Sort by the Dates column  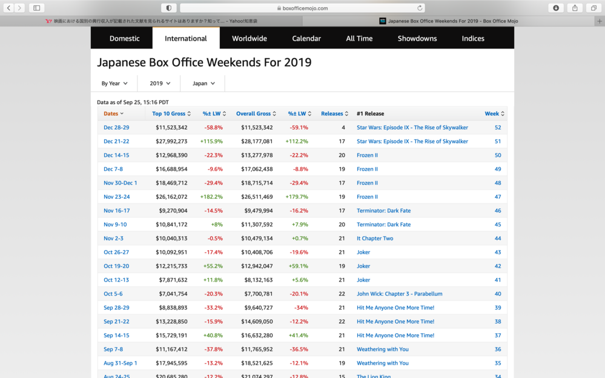pyautogui.click(x=113, y=113)
